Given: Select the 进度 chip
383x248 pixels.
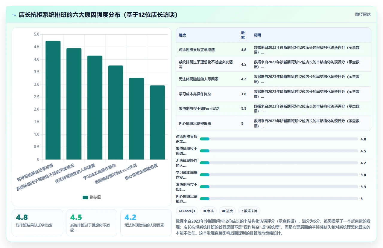Looking at the screenshot, I should [227, 211].
